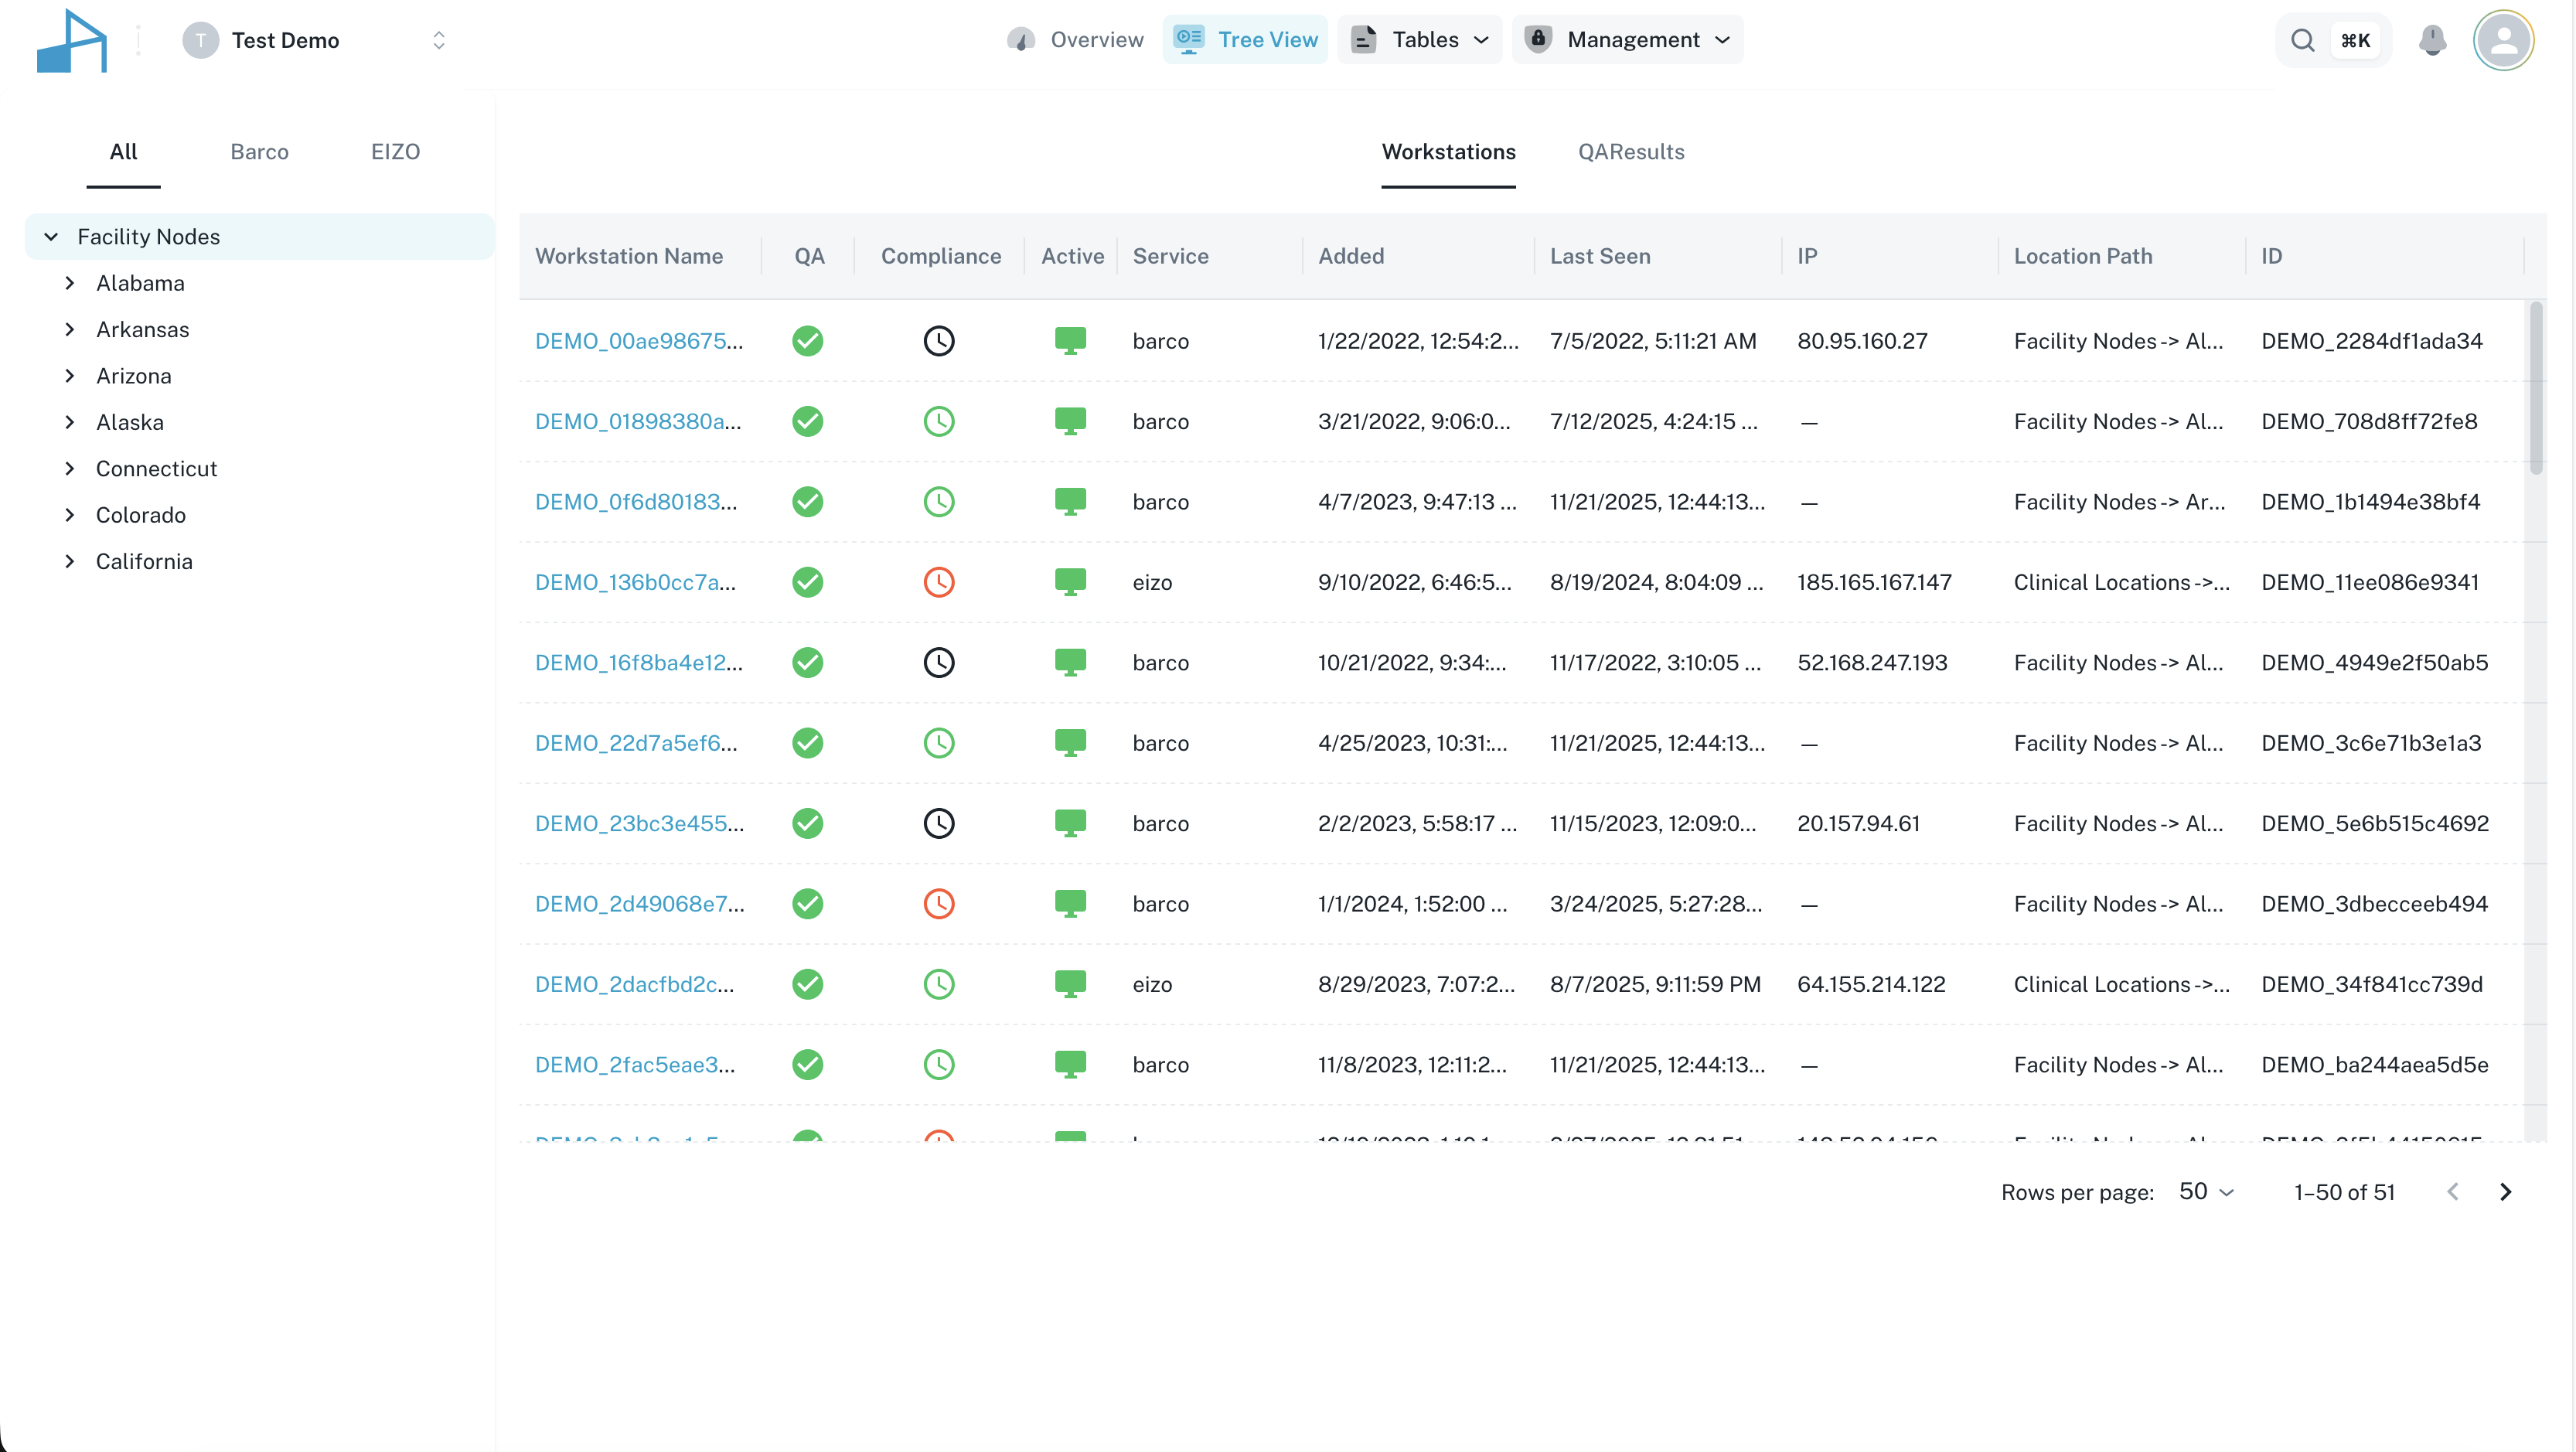The width and height of the screenshot is (2576, 1452).
Task: Click the app logo in header
Action: click(72, 40)
